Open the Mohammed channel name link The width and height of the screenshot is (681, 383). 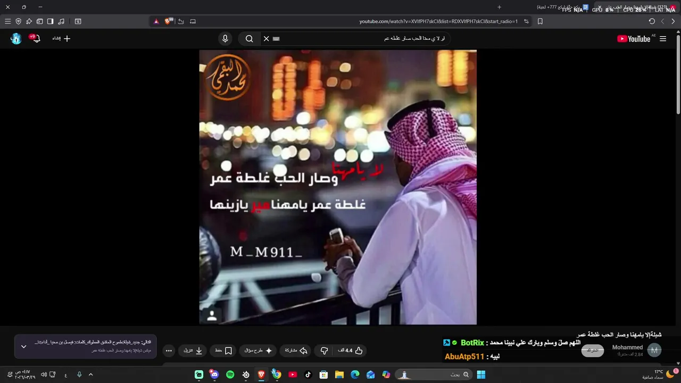(x=628, y=347)
